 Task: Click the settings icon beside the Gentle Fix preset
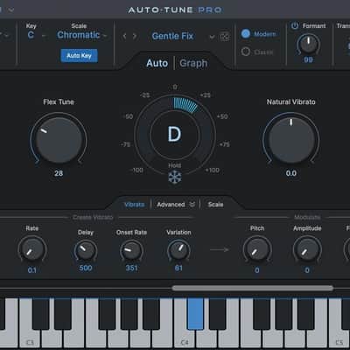coord(224,37)
